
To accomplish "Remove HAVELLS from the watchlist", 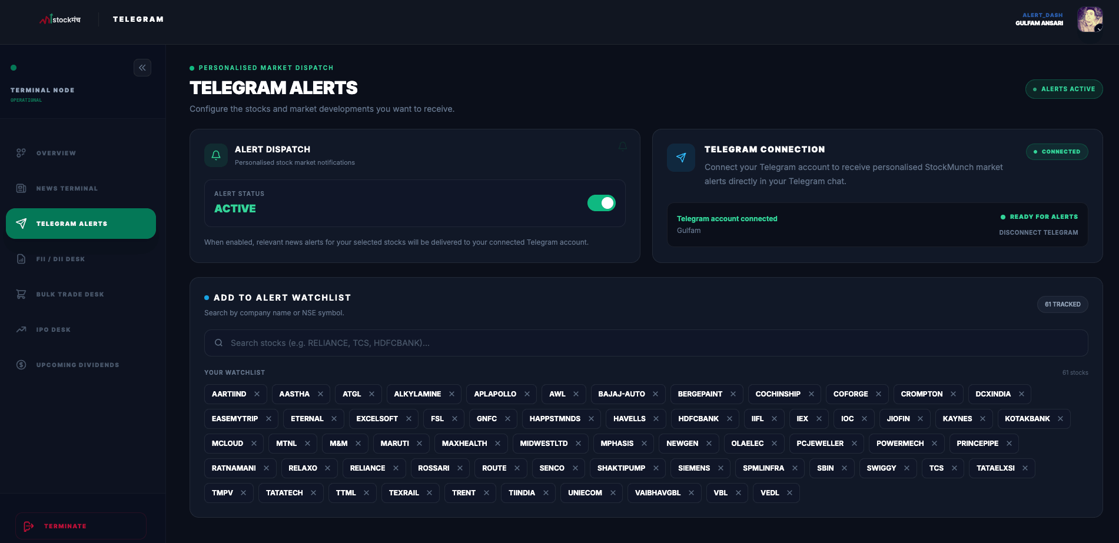I will coord(656,419).
